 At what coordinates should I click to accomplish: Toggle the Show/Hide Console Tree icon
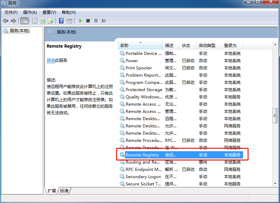pos(25,21)
